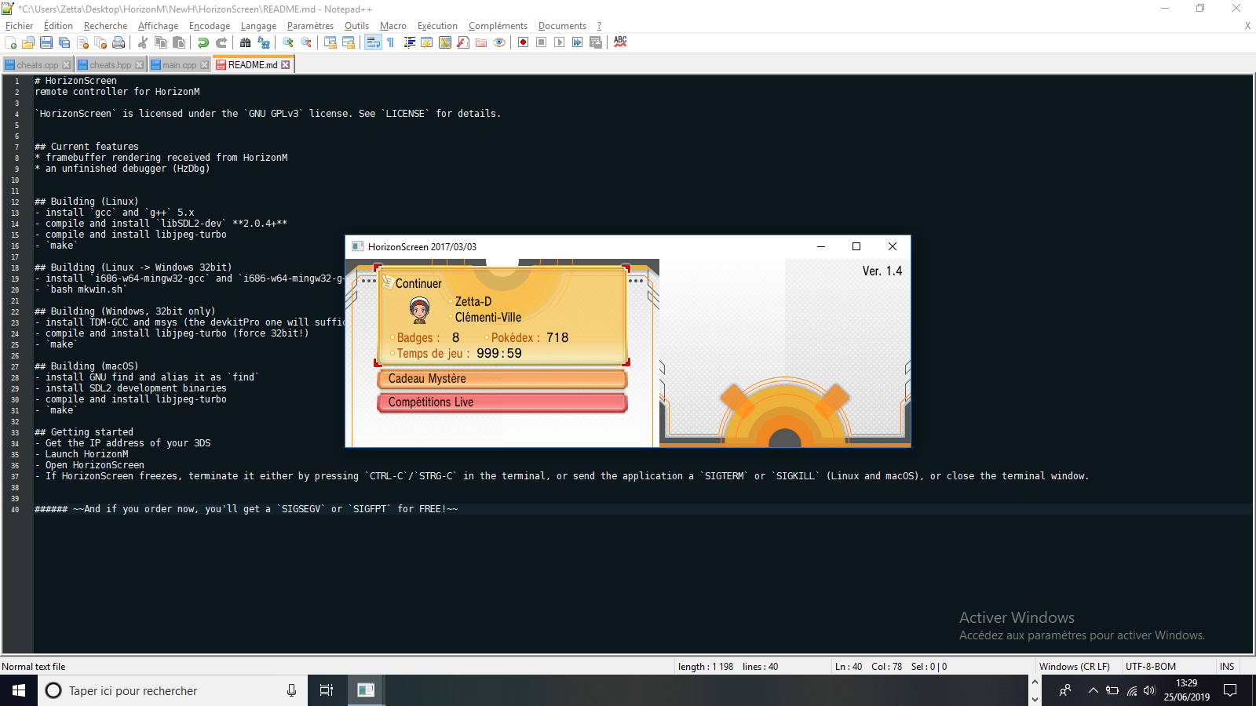Toggle Show all characters pilcrow icon
The image size is (1256, 706).
coord(391,42)
